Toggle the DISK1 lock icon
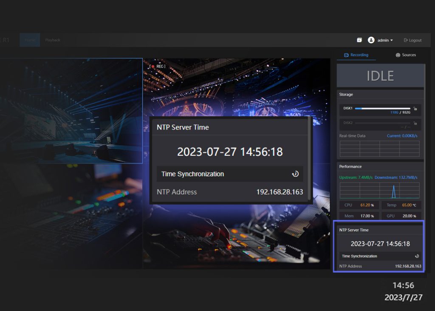 [415, 109]
